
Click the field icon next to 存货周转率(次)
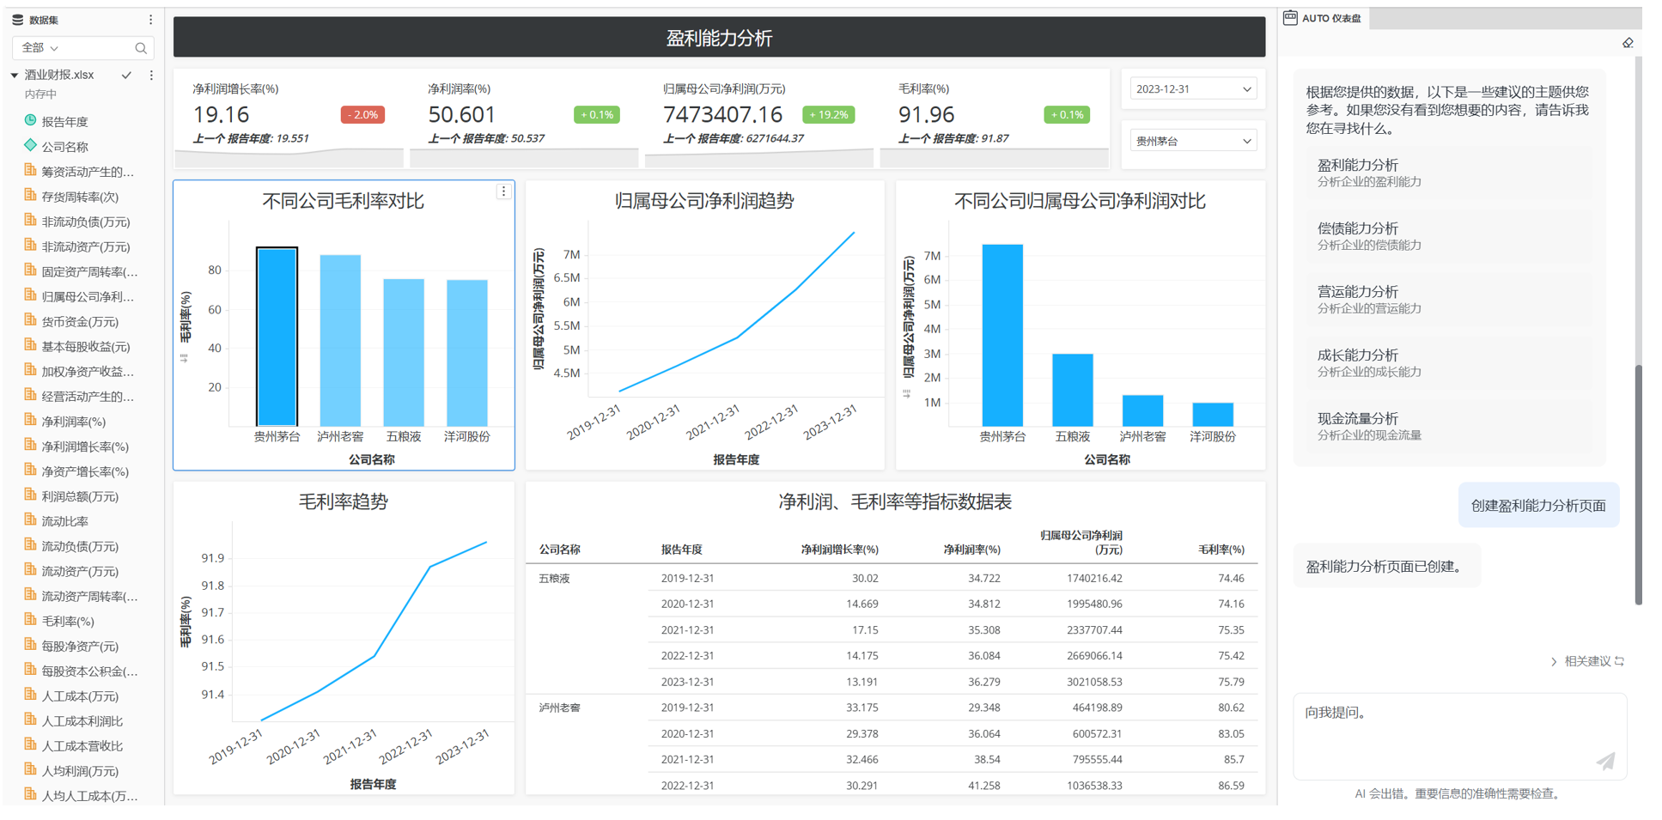coord(30,196)
